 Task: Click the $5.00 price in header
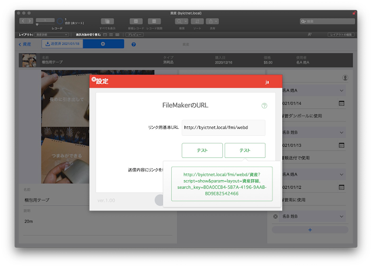point(268,62)
